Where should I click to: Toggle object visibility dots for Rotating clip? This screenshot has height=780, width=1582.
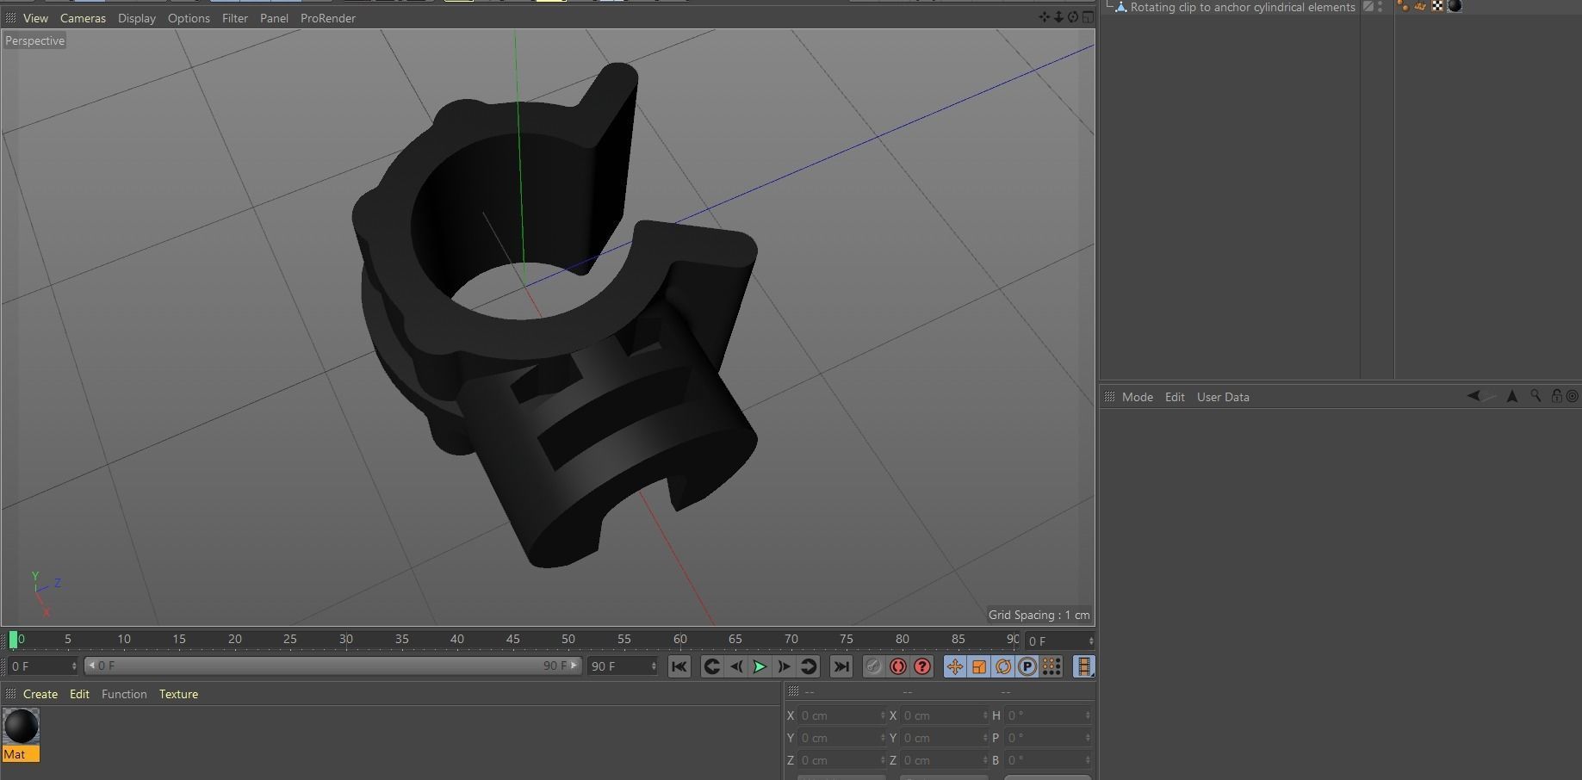1380,6
